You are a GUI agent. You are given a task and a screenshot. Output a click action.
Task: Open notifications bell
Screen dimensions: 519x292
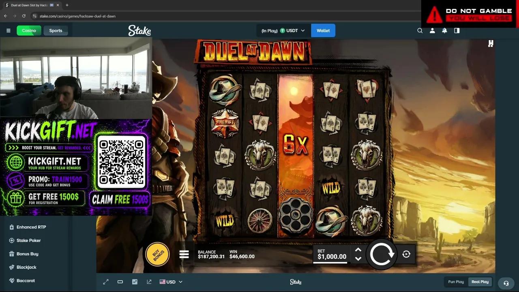[x=444, y=30]
